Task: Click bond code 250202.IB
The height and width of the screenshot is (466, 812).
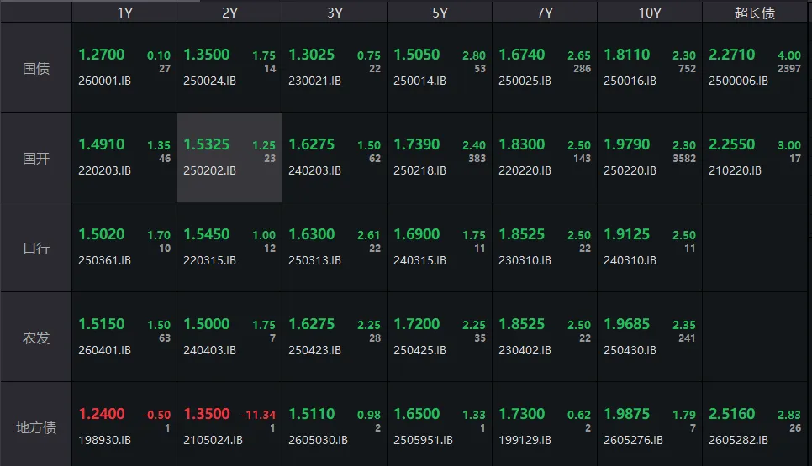Action: (x=210, y=170)
